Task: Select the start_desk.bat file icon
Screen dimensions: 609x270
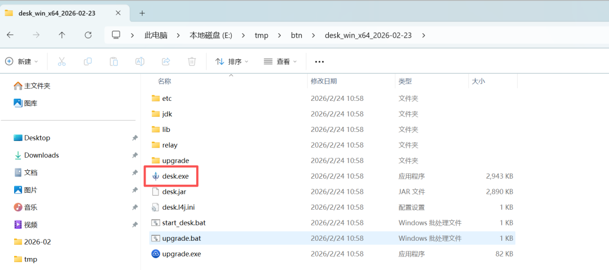Action: 156,223
